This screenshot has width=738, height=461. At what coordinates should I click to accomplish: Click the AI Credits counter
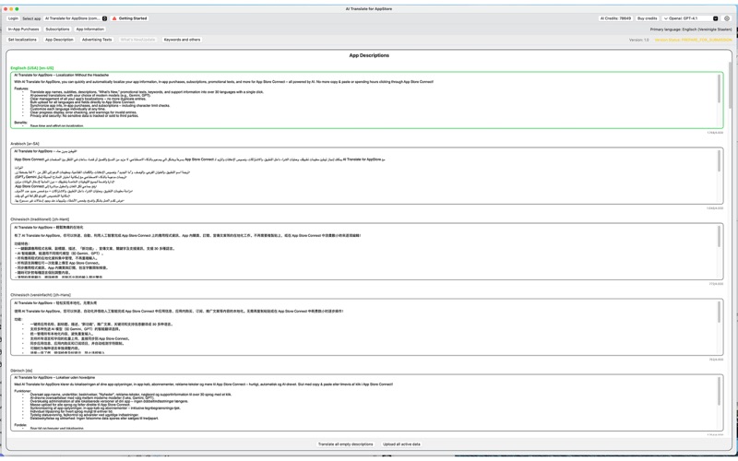(615, 18)
